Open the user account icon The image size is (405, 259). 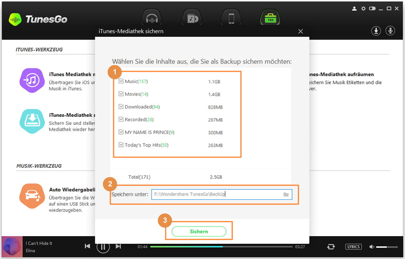(x=354, y=9)
